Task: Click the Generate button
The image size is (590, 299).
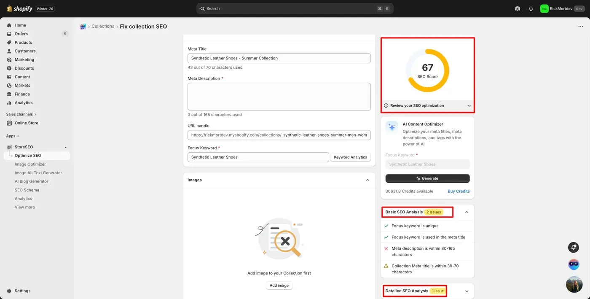Action: (x=427, y=178)
